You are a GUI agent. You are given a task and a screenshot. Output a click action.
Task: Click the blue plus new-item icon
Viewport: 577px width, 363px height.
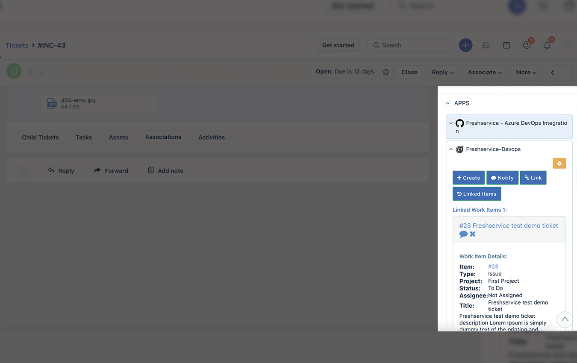click(x=465, y=45)
